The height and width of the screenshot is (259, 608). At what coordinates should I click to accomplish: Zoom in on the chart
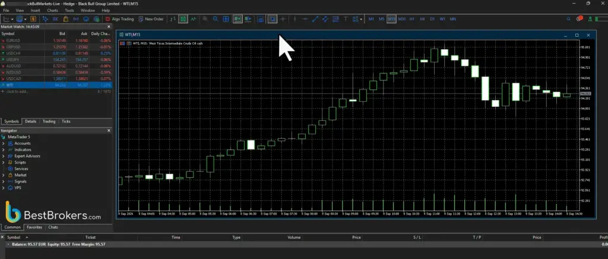[x=205, y=19]
